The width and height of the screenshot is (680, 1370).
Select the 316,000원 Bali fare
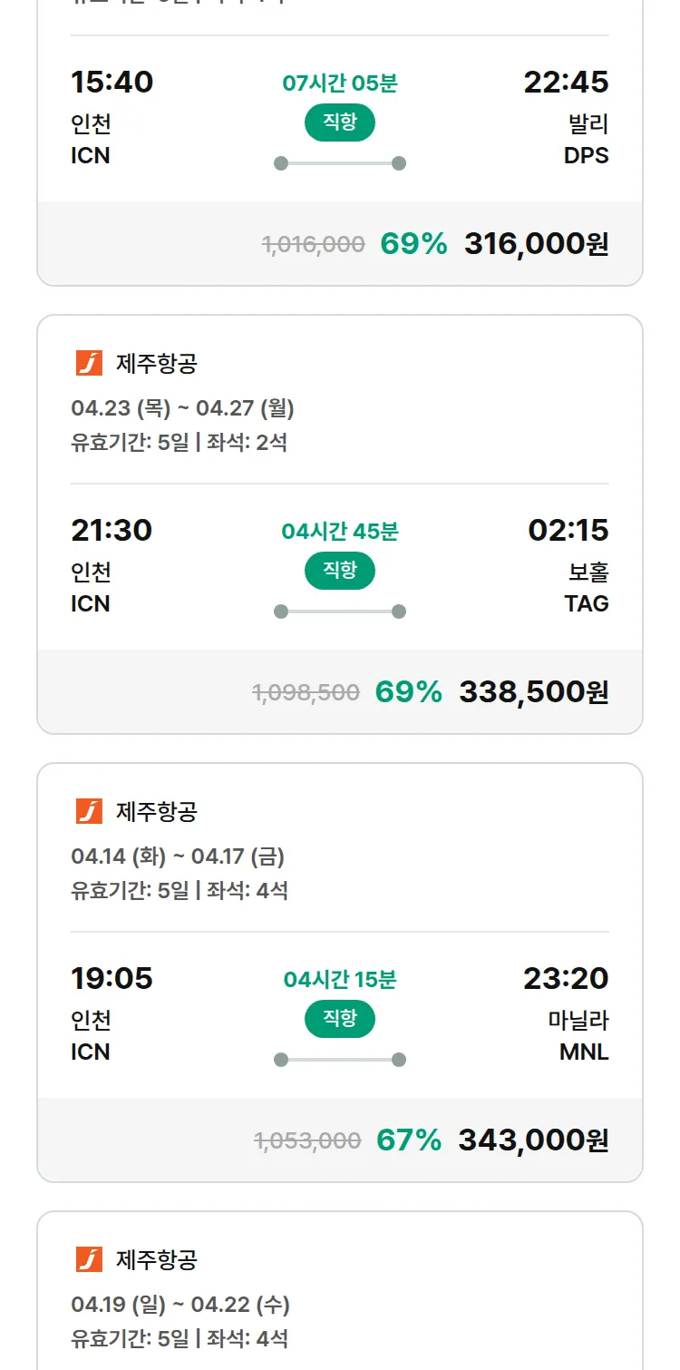click(x=536, y=244)
